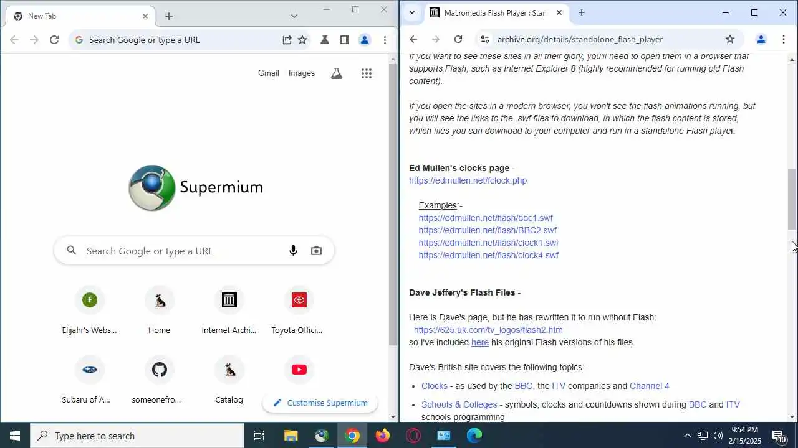
Task: Open Google apps grid on New Tab
Action: pyautogui.click(x=367, y=73)
